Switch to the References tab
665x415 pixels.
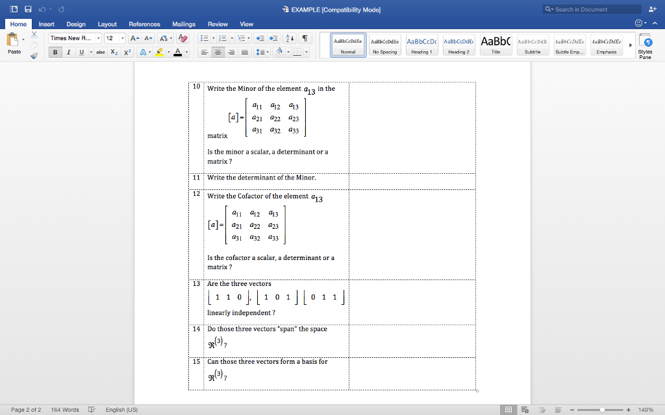[x=144, y=24]
